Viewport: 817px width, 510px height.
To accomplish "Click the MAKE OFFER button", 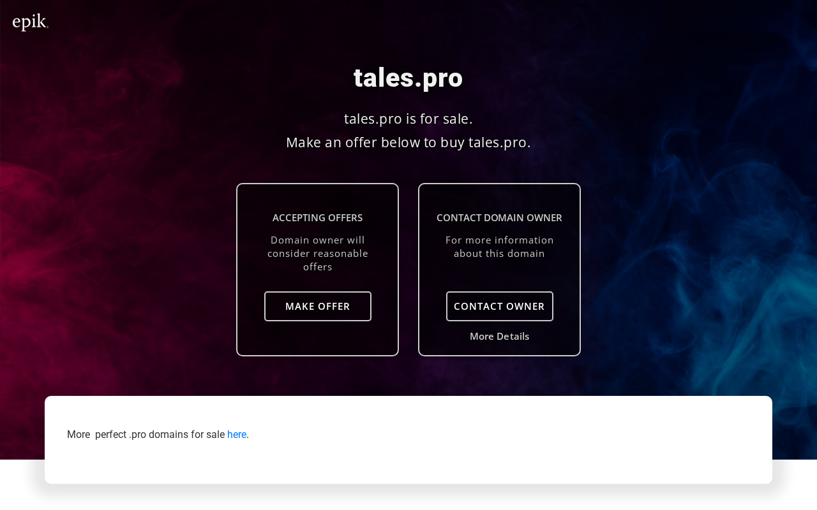I will [318, 307].
